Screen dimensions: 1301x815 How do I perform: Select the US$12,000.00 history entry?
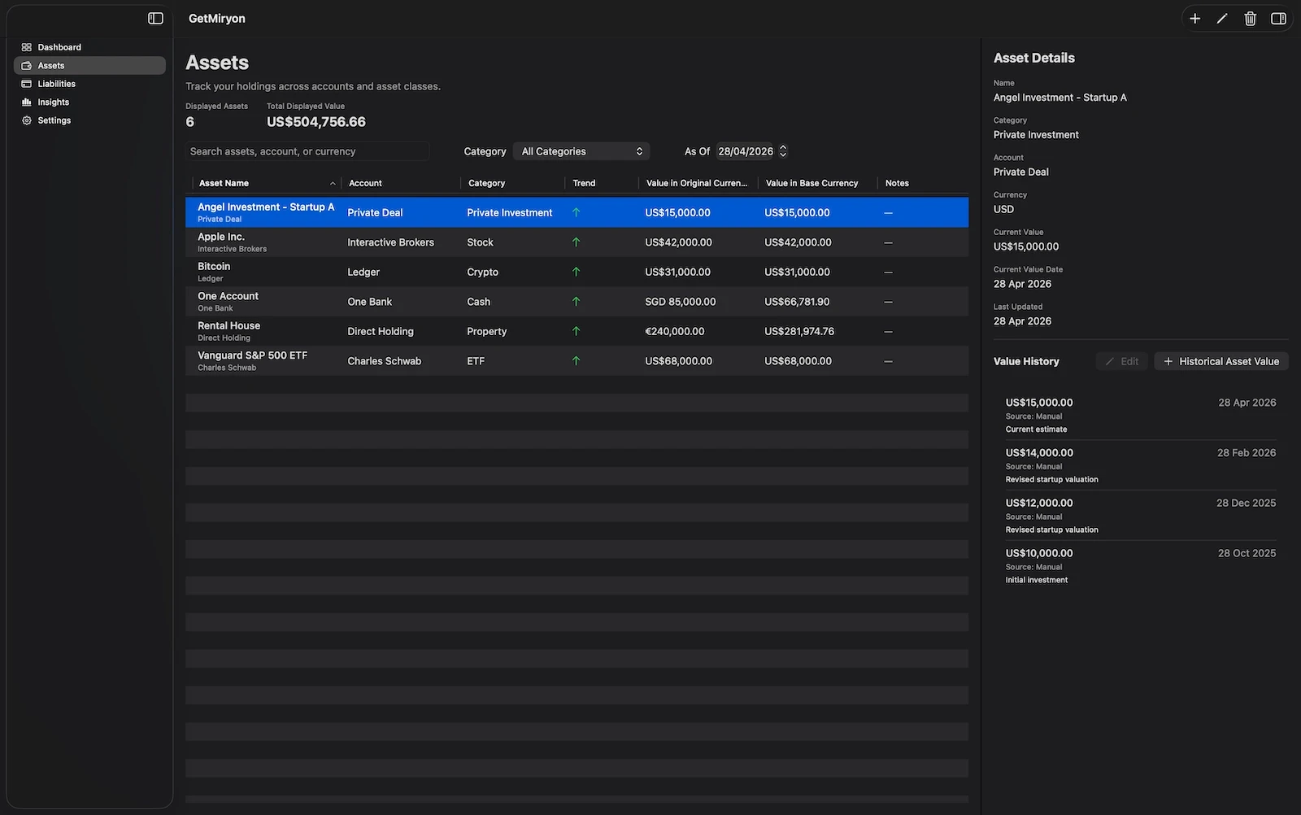coord(1141,516)
